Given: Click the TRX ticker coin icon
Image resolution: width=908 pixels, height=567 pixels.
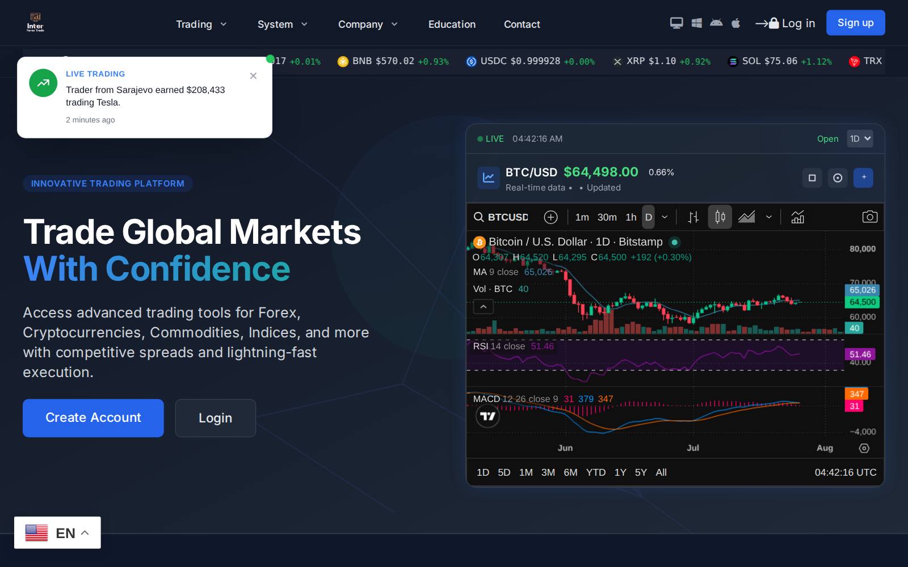Looking at the screenshot, I should (x=854, y=61).
